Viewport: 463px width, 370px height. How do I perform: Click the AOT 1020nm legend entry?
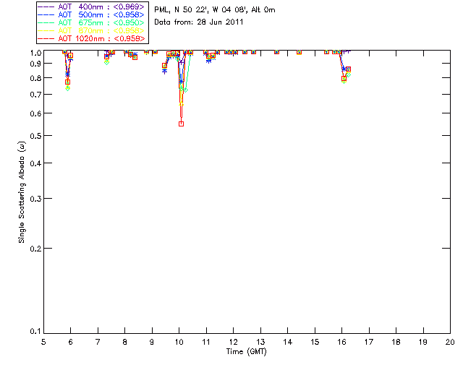tap(92, 38)
